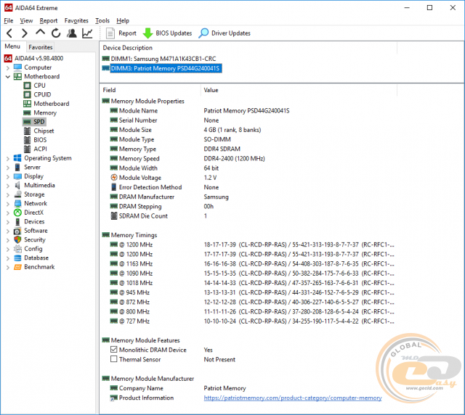Collapse the Motherboard tree node
The image size is (465, 415).
(x=8, y=77)
